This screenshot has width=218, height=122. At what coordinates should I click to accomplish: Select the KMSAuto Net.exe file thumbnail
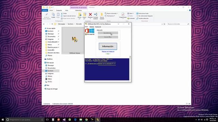(x=73, y=40)
